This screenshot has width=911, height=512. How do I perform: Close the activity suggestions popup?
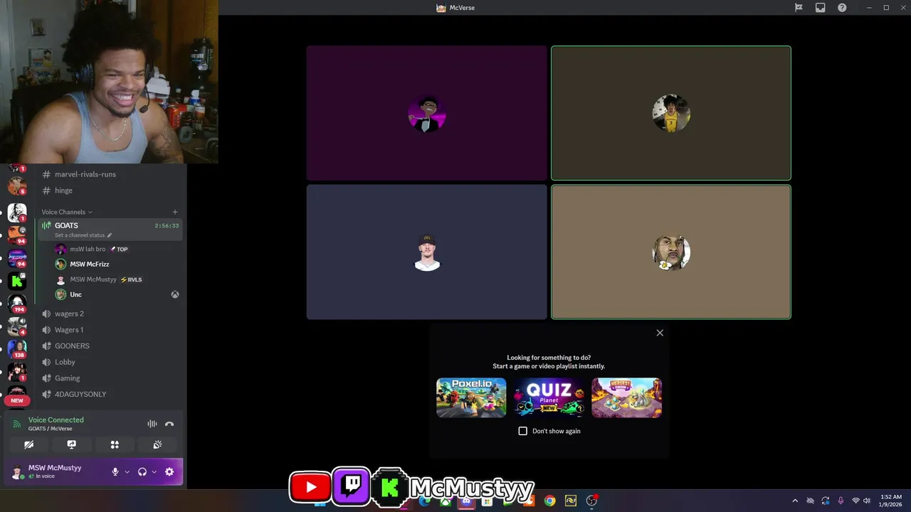[x=660, y=333]
